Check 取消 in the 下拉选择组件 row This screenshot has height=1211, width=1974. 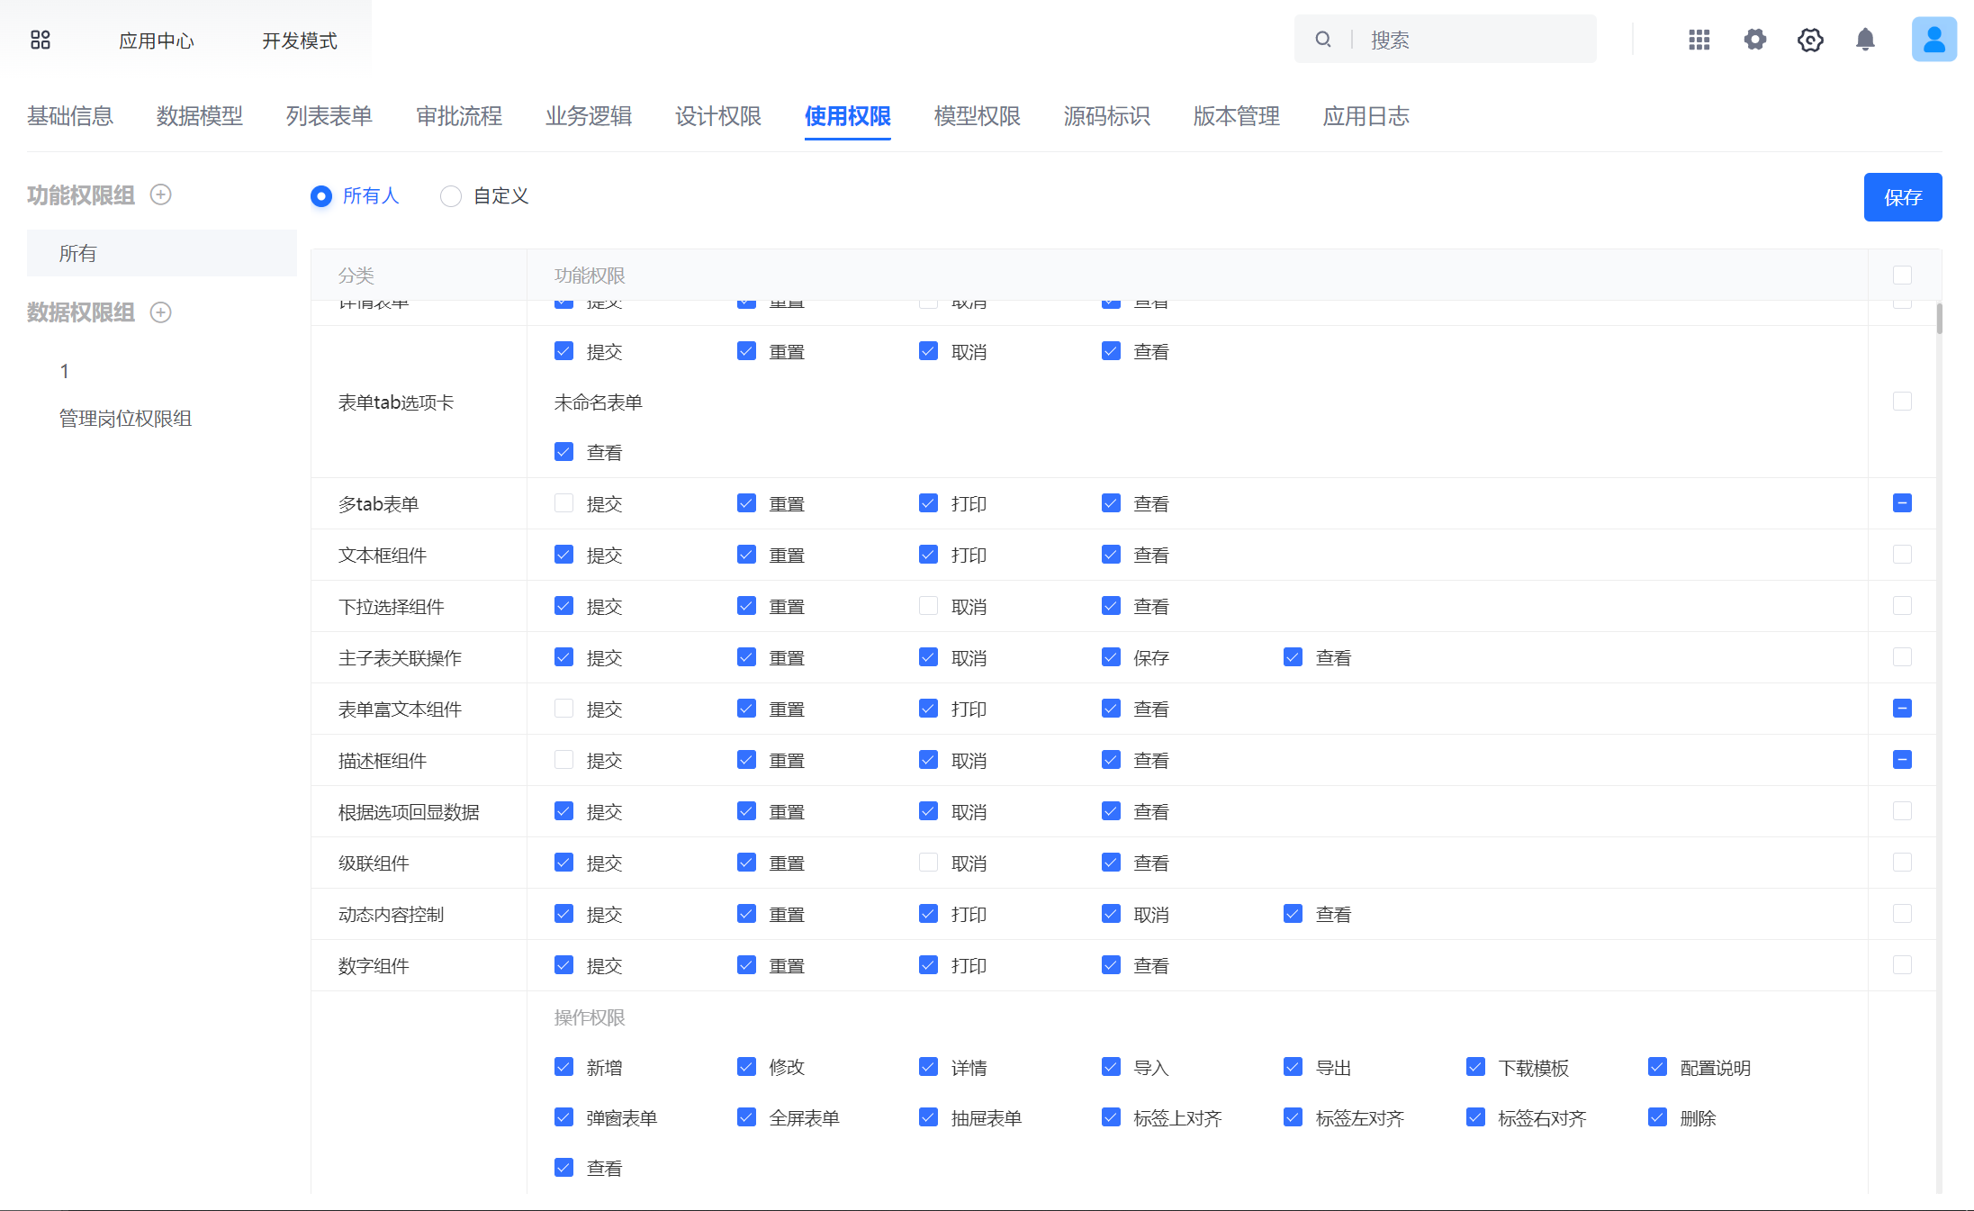click(929, 606)
